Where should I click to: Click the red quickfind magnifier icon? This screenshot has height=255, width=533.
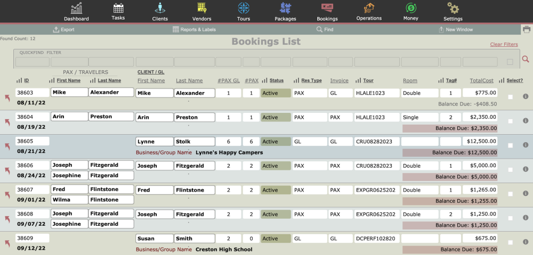(x=526, y=59)
